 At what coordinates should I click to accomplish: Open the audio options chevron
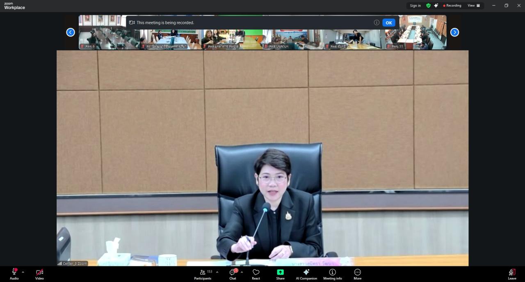click(23, 272)
